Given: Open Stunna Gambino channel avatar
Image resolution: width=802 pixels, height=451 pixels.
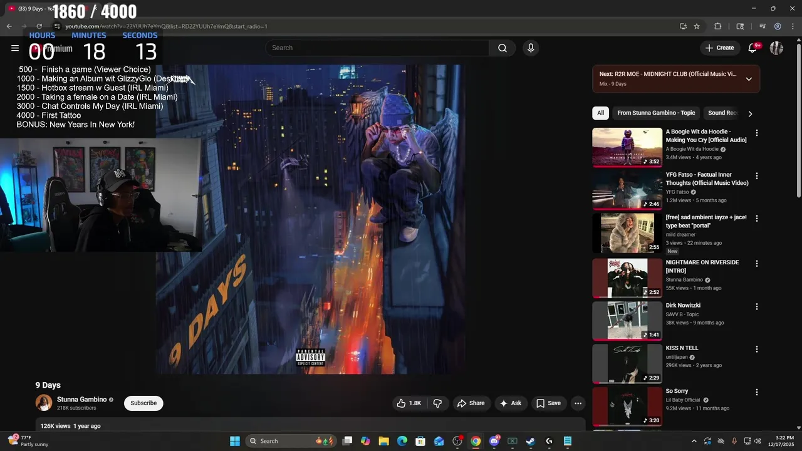Looking at the screenshot, I should (x=44, y=403).
